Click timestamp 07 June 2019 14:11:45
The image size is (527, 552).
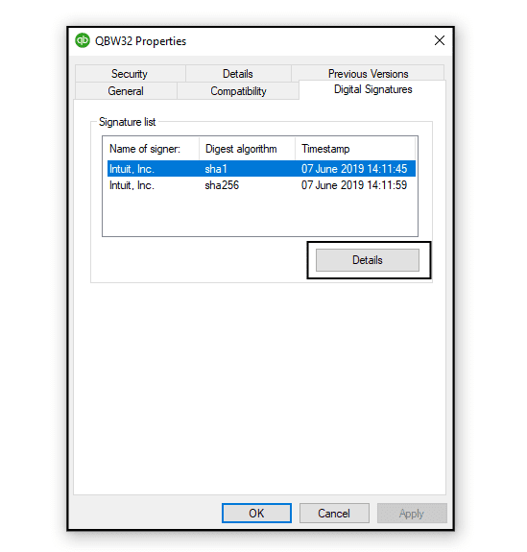coord(354,169)
